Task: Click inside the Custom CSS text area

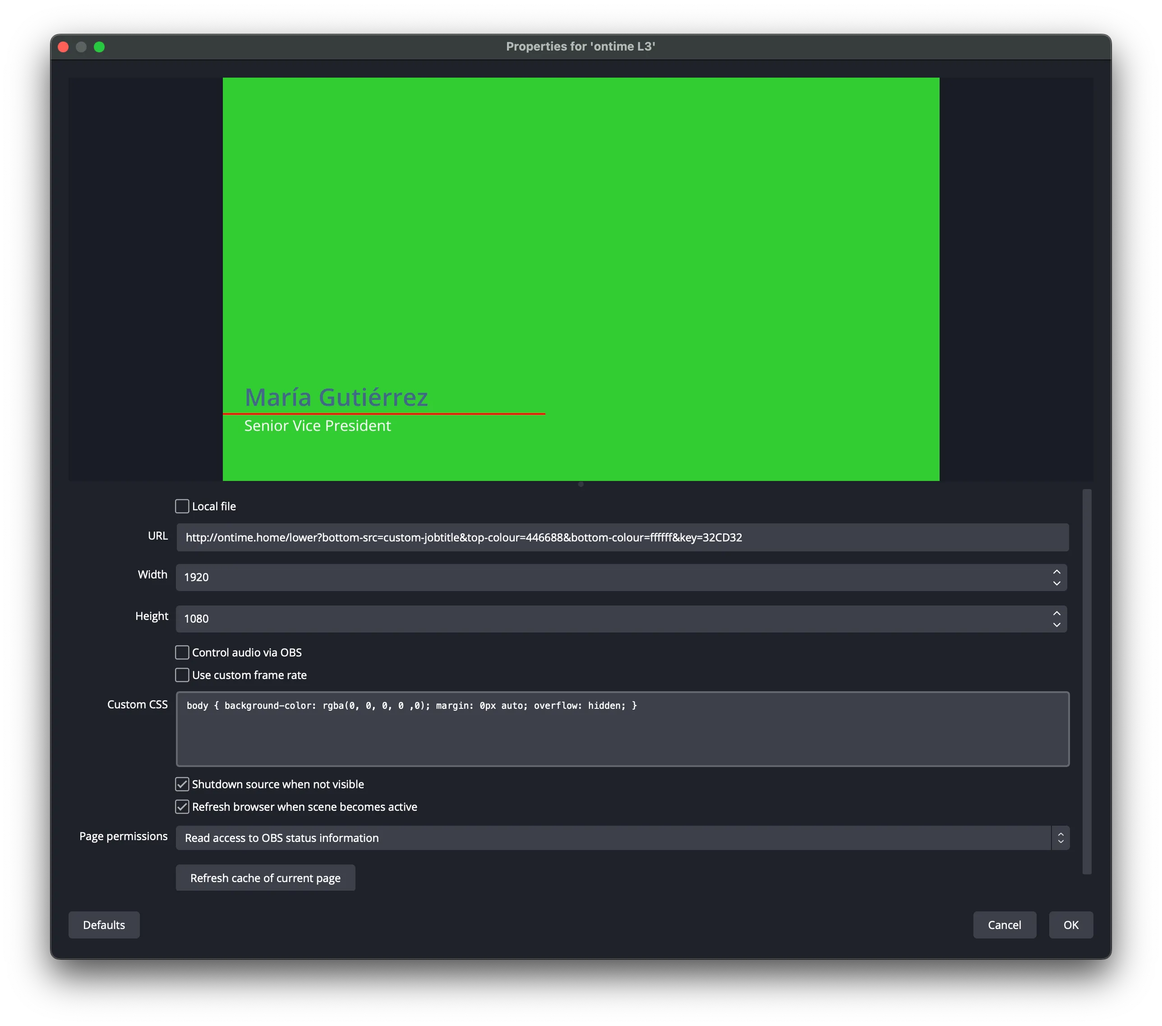Action: point(622,734)
